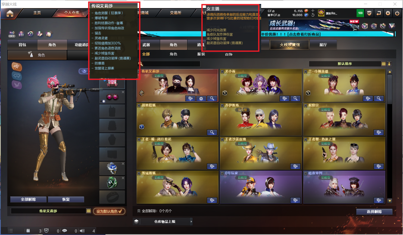403x235 pixels.
Task: Select the 展厅 tab
Action: click(x=323, y=45)
